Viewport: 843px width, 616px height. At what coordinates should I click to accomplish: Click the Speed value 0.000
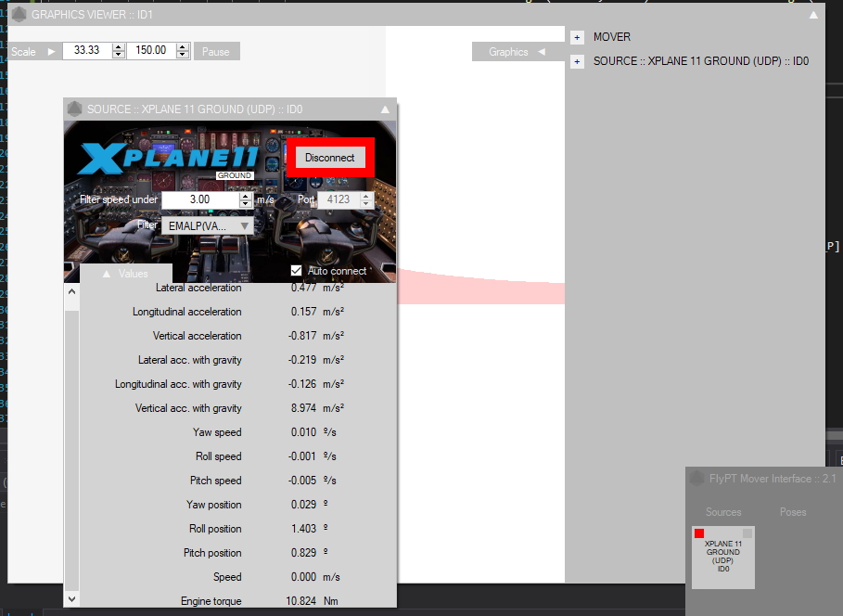pos(304,577)
